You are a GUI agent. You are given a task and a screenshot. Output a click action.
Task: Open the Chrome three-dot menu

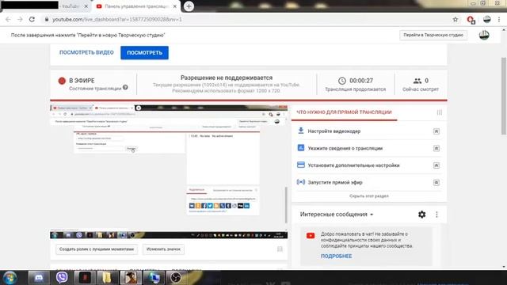pos(499,19)
